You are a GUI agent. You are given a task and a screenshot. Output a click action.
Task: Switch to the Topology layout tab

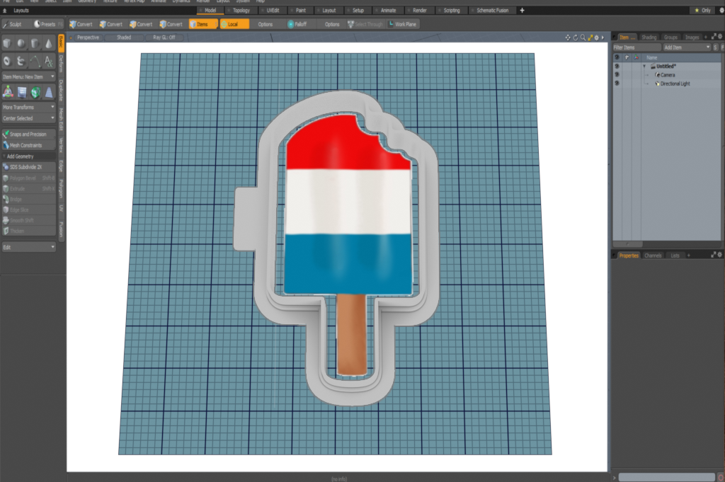(241, 11)
